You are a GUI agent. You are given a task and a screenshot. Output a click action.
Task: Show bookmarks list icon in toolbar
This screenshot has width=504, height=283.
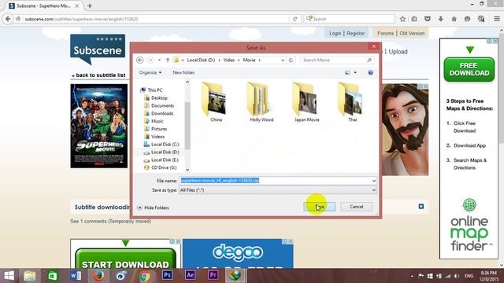[x=414, y=19]
